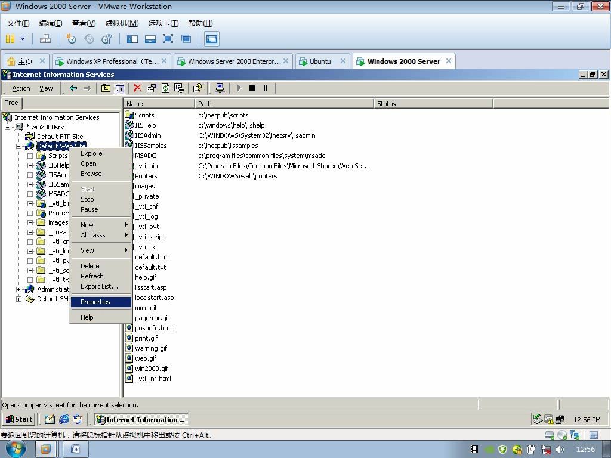Viewport: 611px width, 458px height.
Task: Expand the MSADC tree node
Action: tap(30, 194)
